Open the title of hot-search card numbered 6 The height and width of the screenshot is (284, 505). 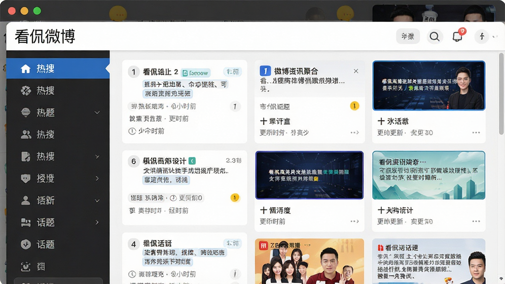[x=165, y=161]
